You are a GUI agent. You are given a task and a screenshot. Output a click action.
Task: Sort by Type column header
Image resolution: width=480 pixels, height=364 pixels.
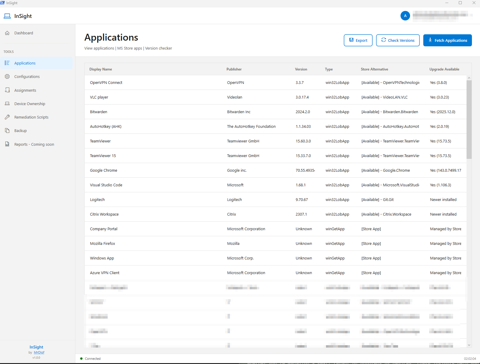[x=329, y=69]
